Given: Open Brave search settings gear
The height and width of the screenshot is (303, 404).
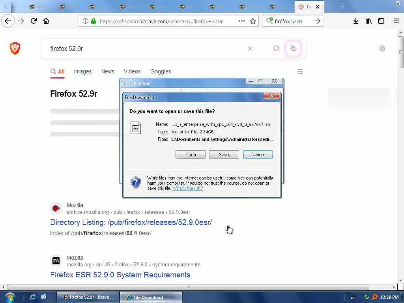Looking at the screenshot, I should pos(382,49).
